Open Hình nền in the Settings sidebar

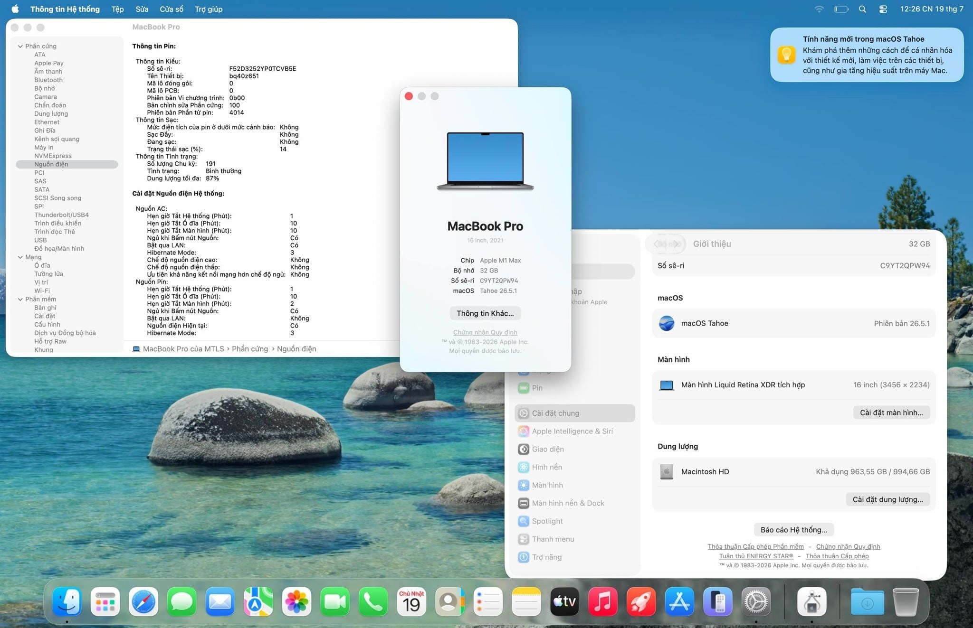(x=575, y=467)
